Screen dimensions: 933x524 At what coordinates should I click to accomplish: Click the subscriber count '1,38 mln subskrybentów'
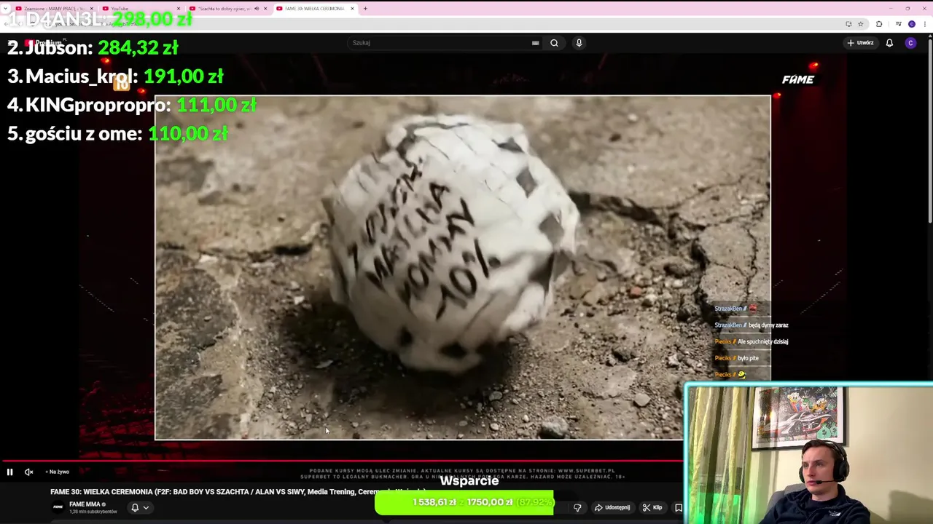[x=93, y=512]
